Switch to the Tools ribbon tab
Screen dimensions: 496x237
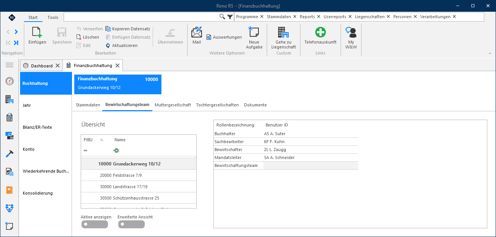[53, 17]
